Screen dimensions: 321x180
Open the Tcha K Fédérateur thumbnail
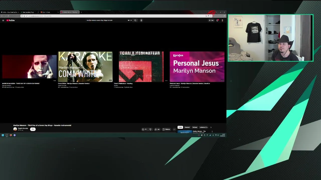click(x=141, y=67)
